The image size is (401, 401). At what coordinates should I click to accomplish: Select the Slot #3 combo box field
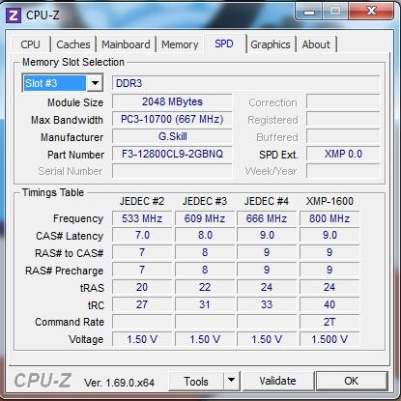(x=63, y=83)
